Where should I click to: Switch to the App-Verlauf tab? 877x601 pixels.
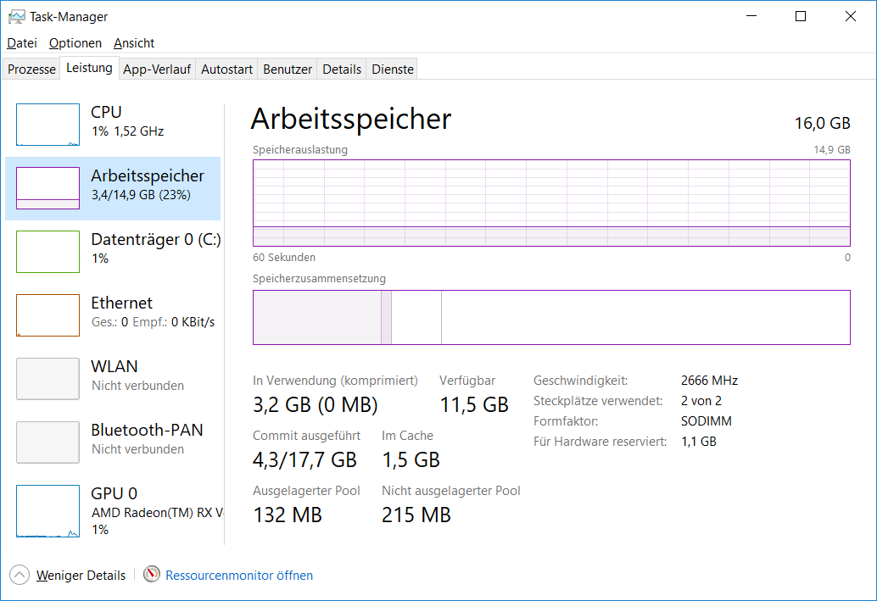(157, 70)
